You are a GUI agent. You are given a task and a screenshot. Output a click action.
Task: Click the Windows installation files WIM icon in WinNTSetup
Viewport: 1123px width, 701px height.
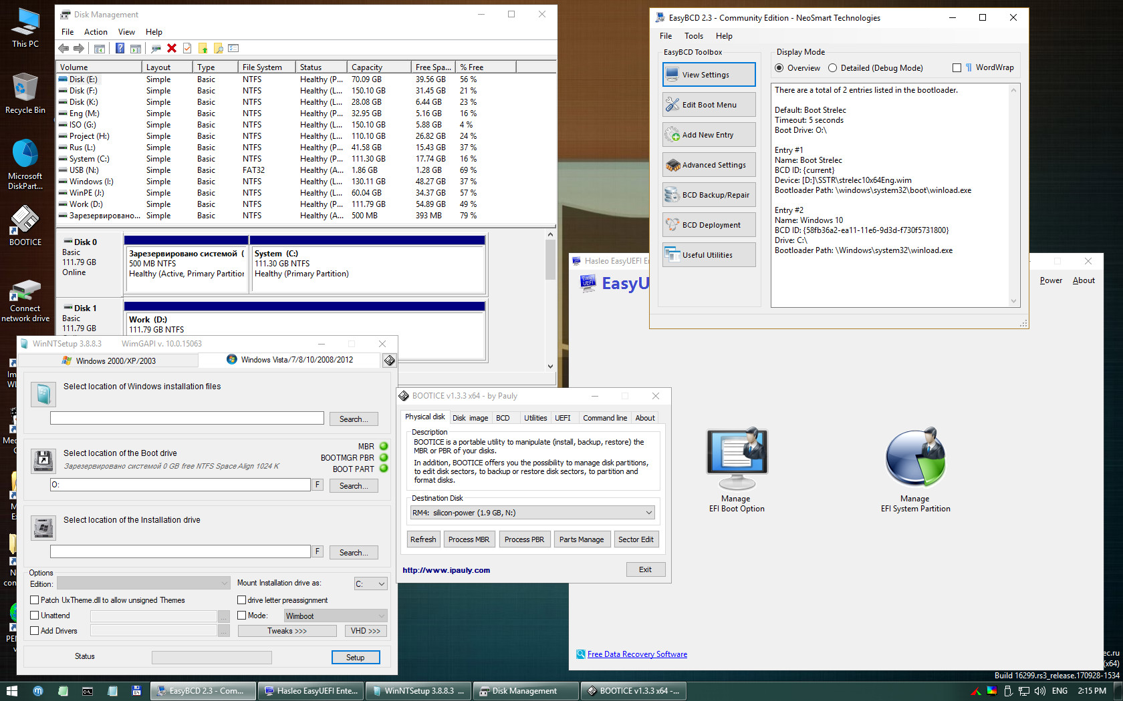coord(43,394)
